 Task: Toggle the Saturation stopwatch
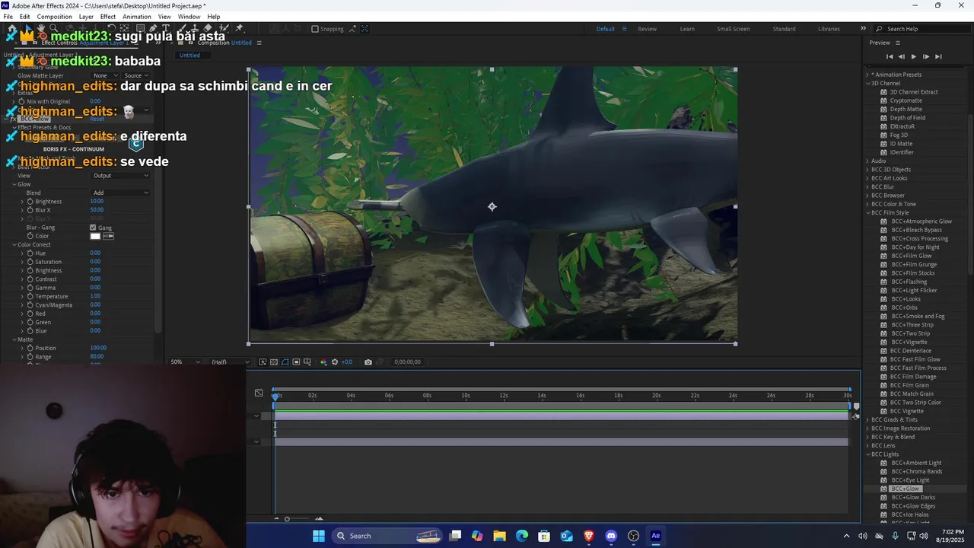pos(29,262)
